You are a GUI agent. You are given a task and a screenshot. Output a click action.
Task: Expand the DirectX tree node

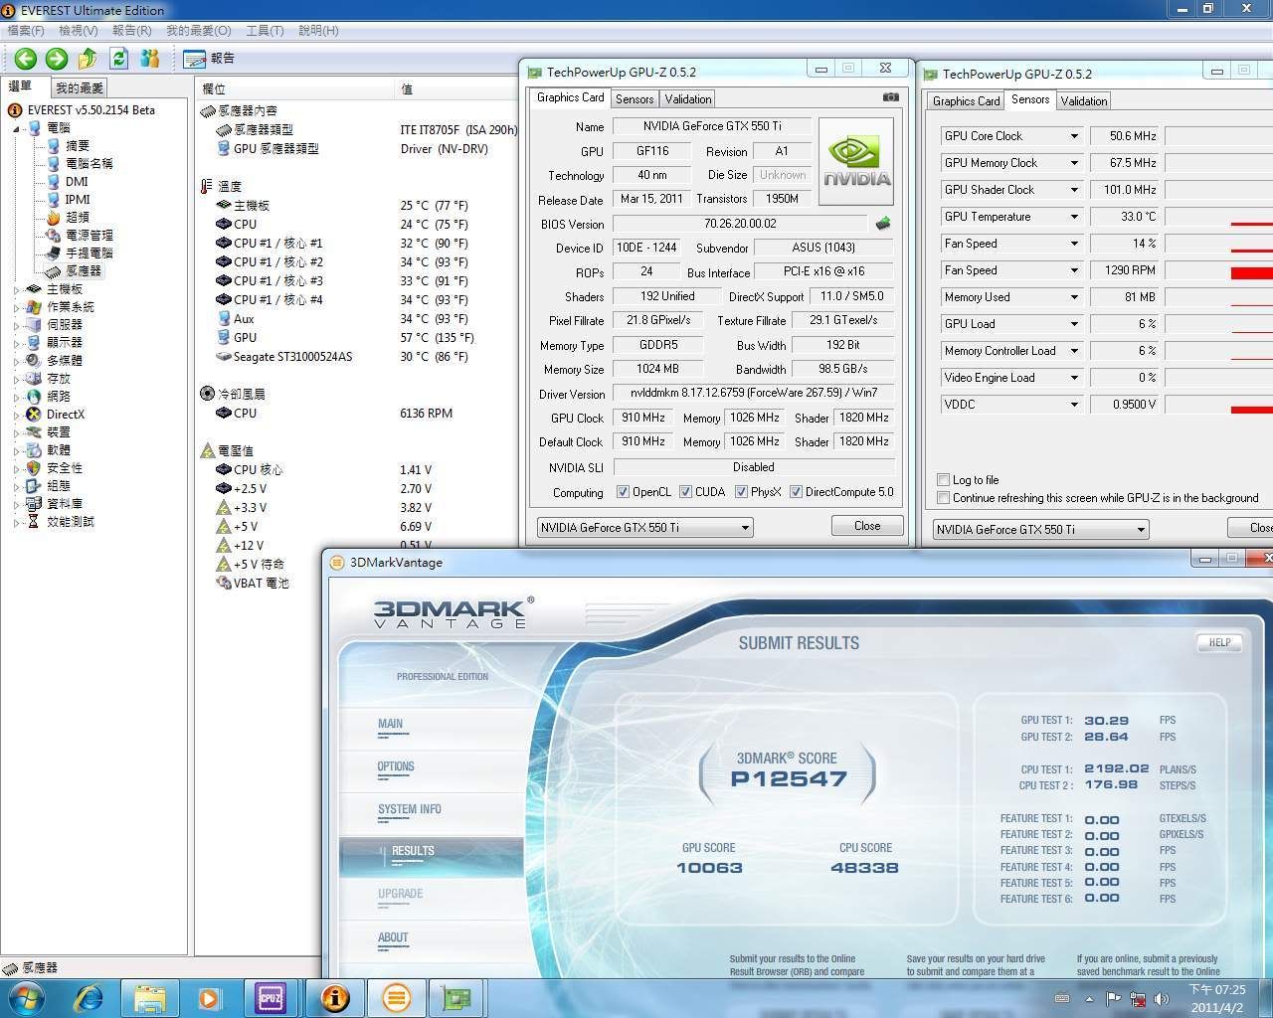point(17,415)
